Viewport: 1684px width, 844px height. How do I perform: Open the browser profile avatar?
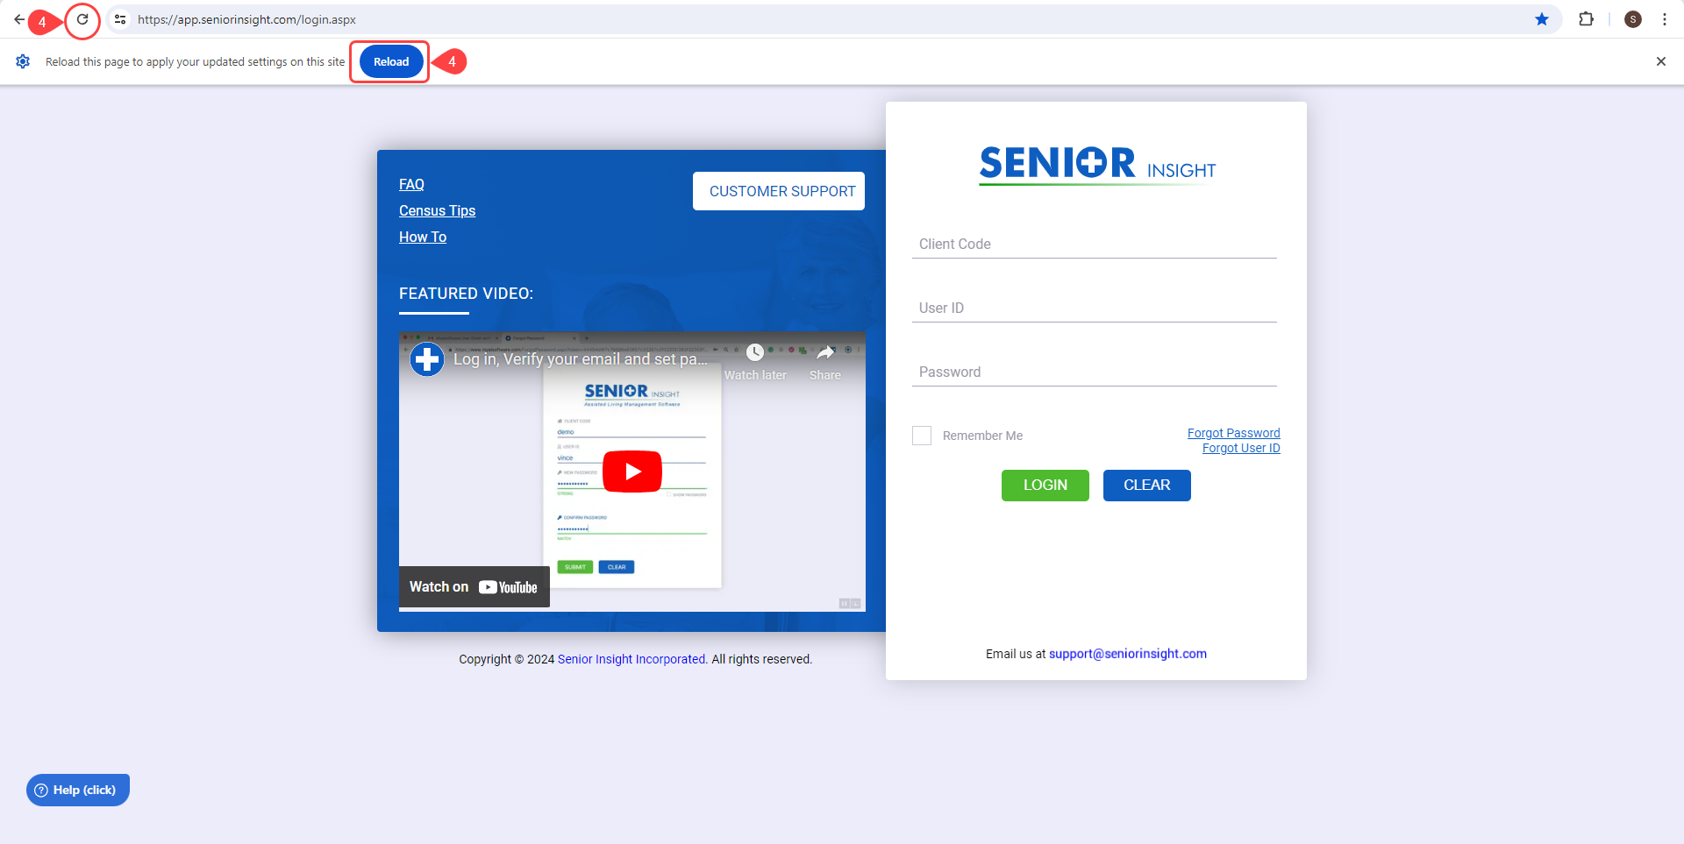[x=1632, y=19]
